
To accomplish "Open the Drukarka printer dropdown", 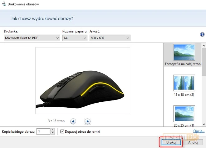I will click(x=32, y=38).
